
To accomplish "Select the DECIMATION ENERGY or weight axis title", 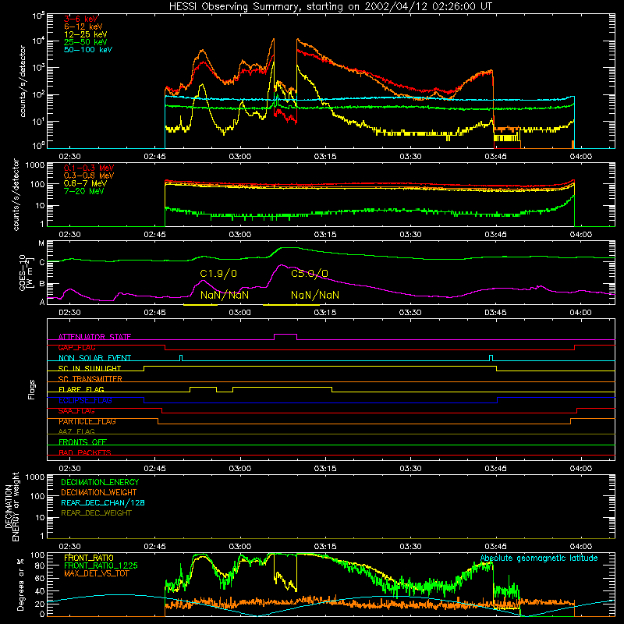I will click(x=12, y=506).
